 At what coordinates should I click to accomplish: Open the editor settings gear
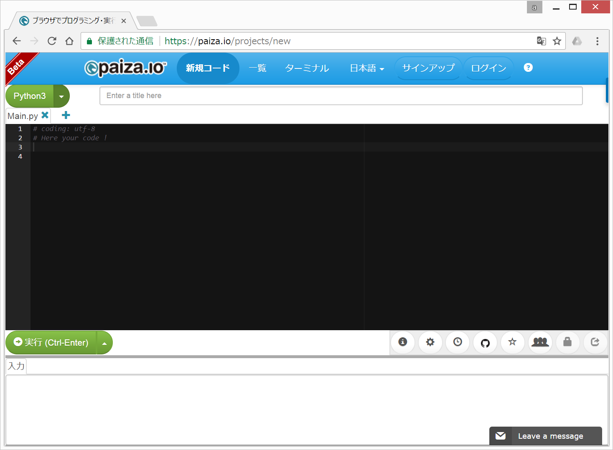click(x=430, y=342)
